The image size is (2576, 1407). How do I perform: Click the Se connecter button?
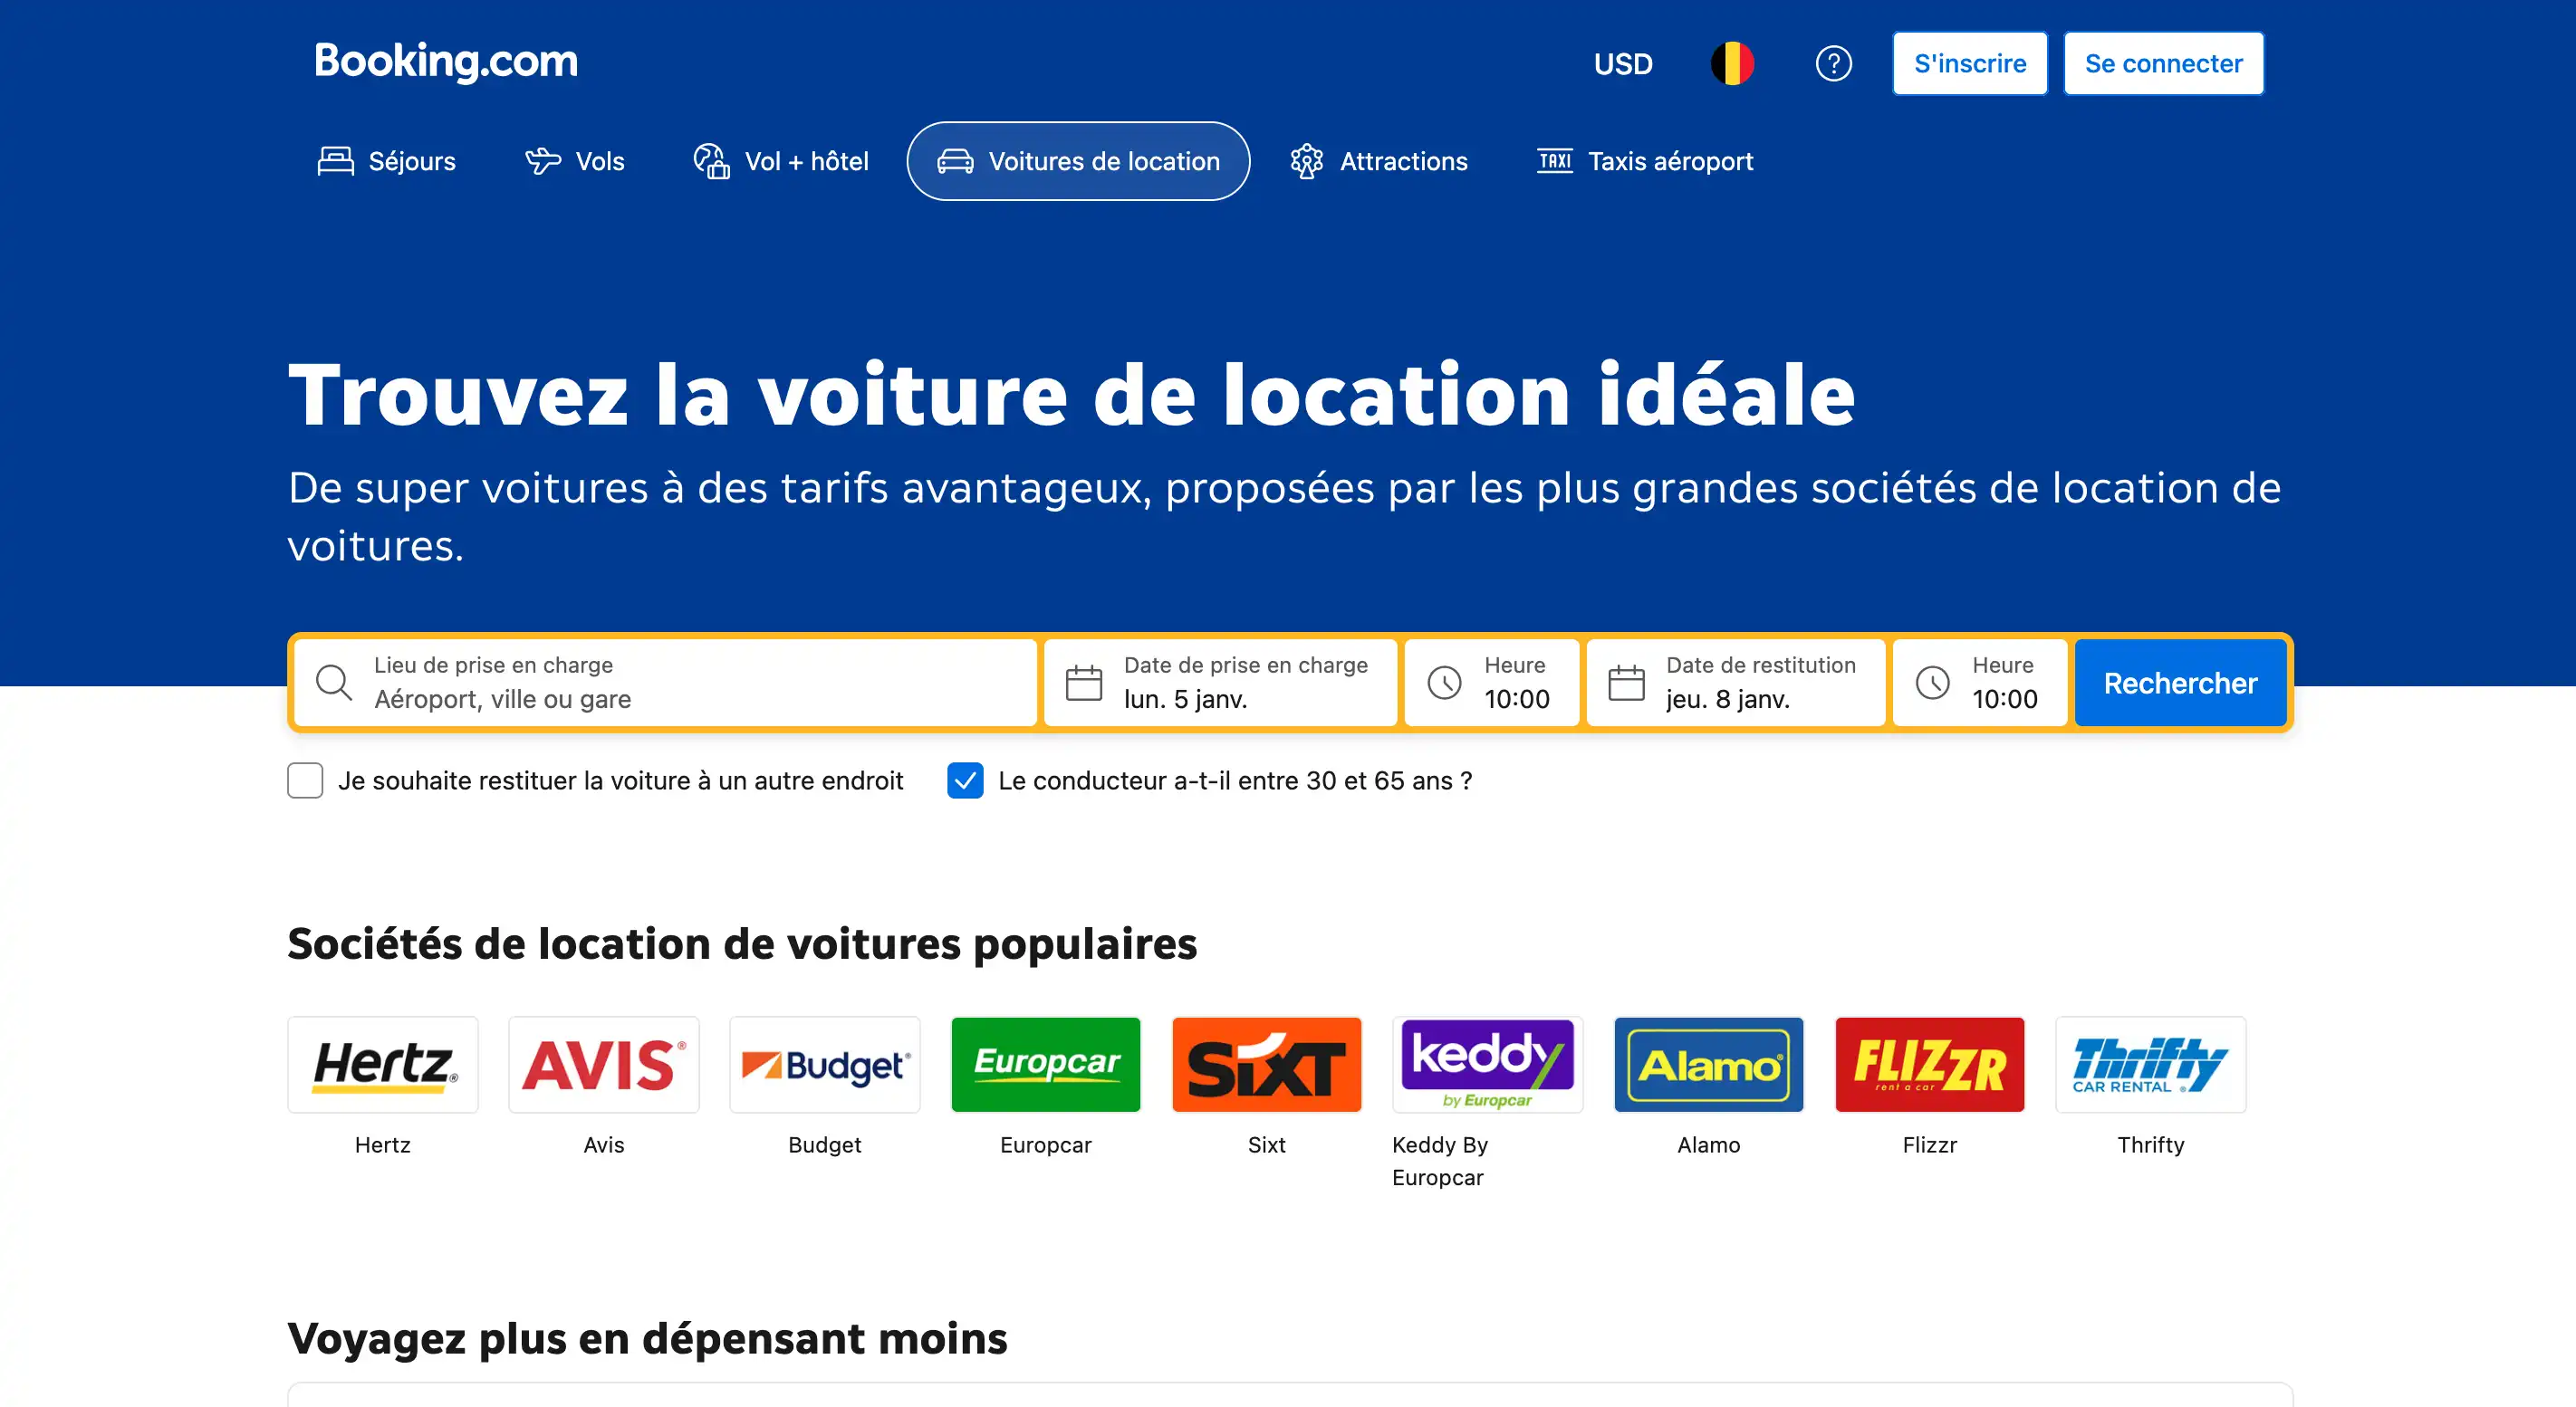2163,63
